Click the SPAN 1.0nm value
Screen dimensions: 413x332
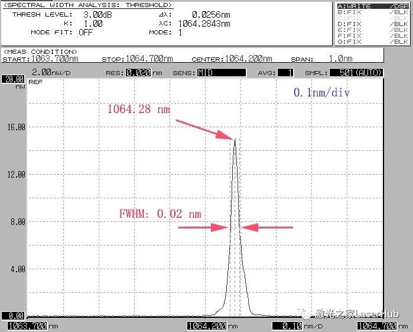340,59
